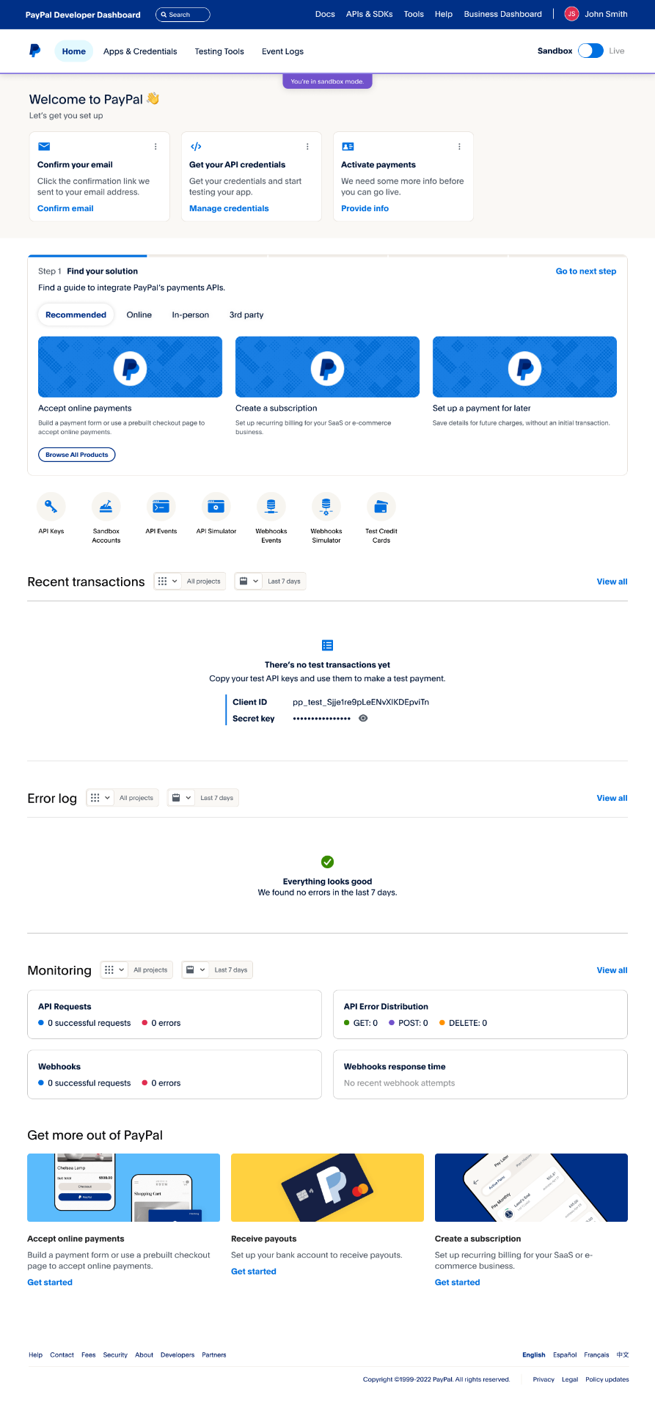Select the 3rd party solution tab
655x1408 pixels.
coord(246,315)
